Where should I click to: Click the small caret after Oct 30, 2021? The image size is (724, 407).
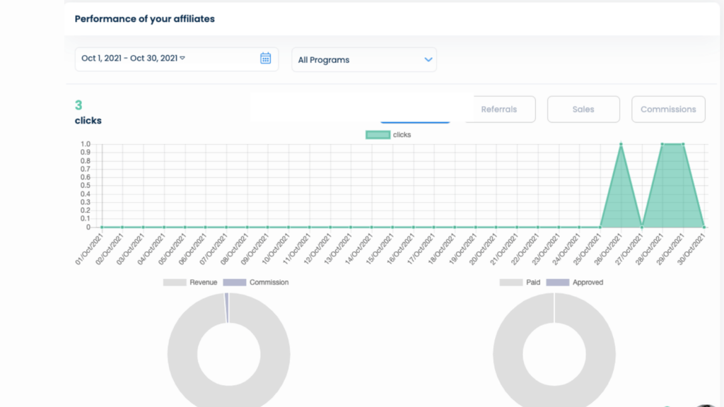182,58
